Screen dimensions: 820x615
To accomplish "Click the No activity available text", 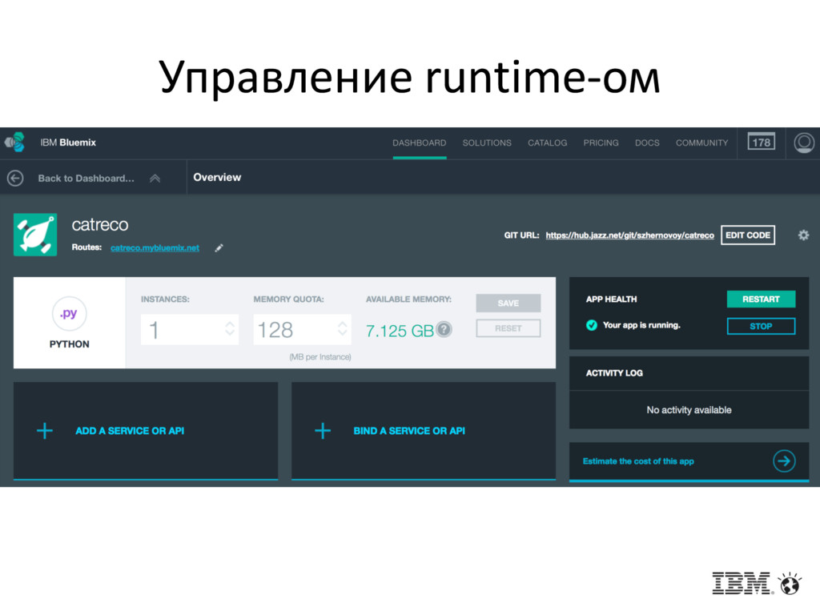I will tap(689, 410).
